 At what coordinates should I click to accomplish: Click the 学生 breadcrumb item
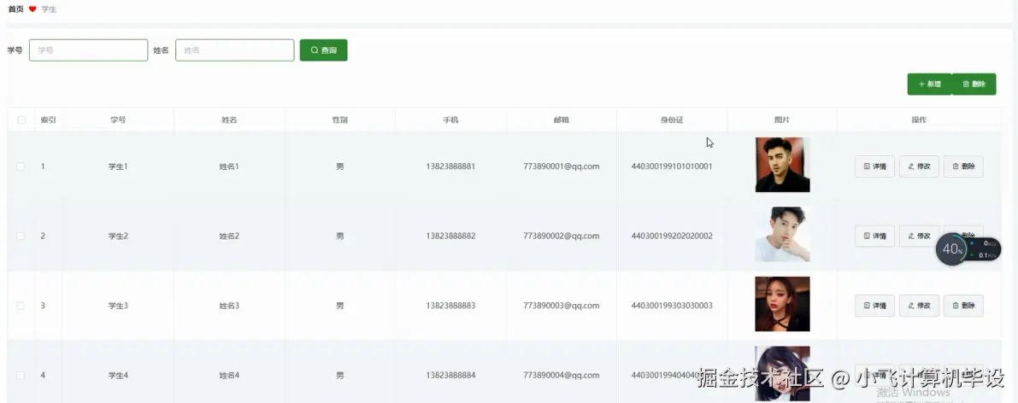tap(49, 9)
